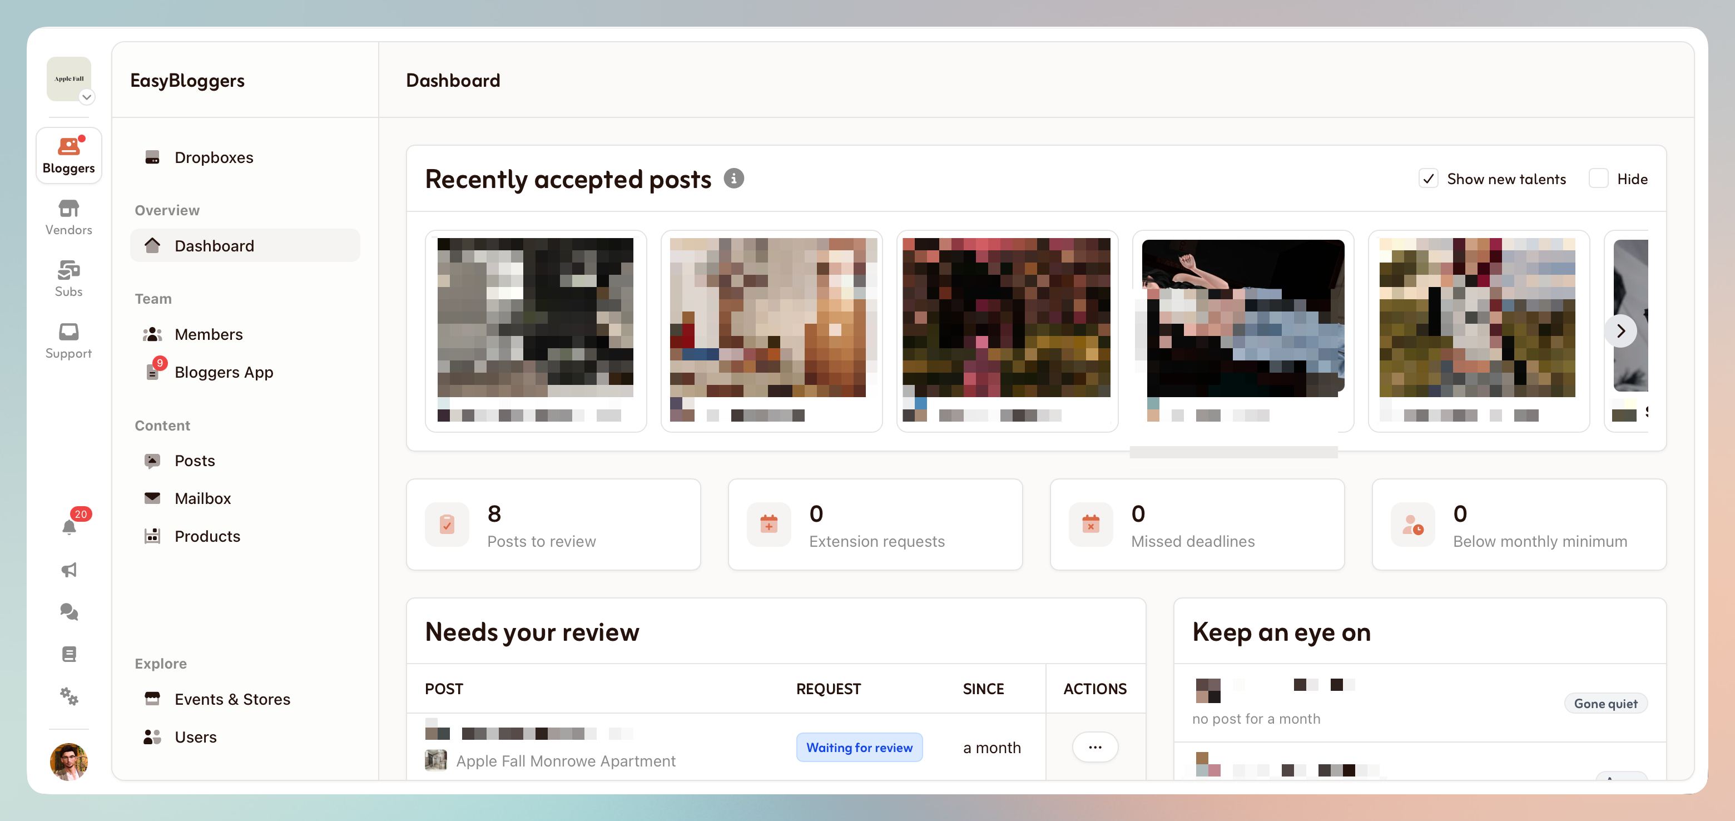Open the 8 Posts to review card
The height and width of the screenshot is (821, 1735).
click(x=553, y=524)
